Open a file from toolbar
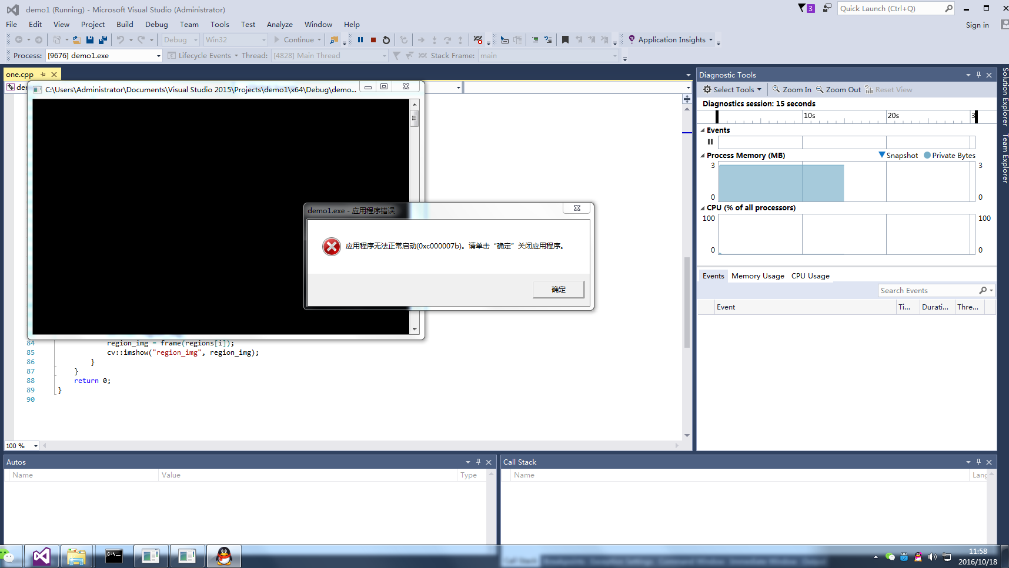The width and height of the screenshot is (1009, 568). 77,40
